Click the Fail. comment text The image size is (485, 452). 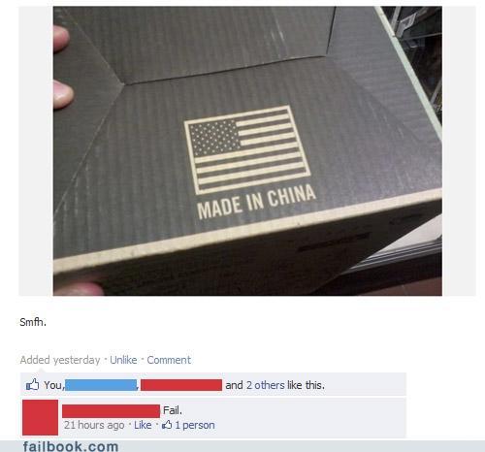pyautogui.click(x=173, y=410)
